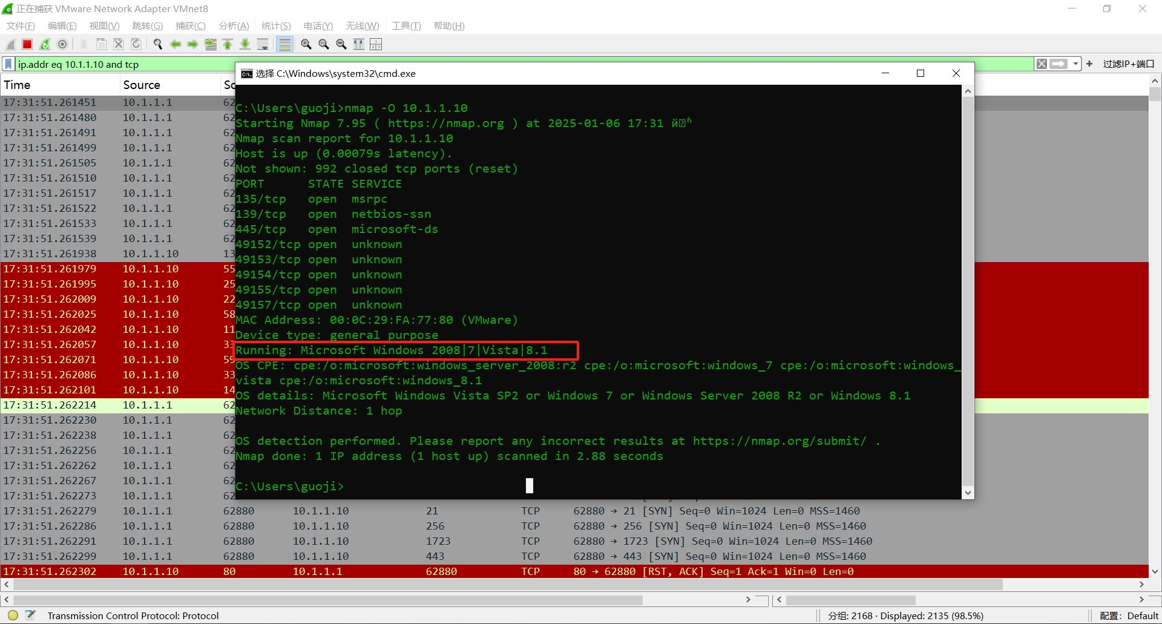The height and width of the screenshot is (624, 1162).
Task: Click the go to specified packet icon
Action: tap(211, 44)
